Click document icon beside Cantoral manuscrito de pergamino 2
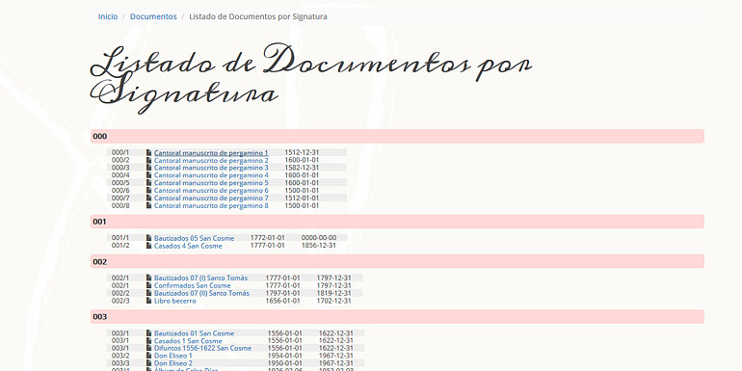742x371 pixels. pos(149,160)
